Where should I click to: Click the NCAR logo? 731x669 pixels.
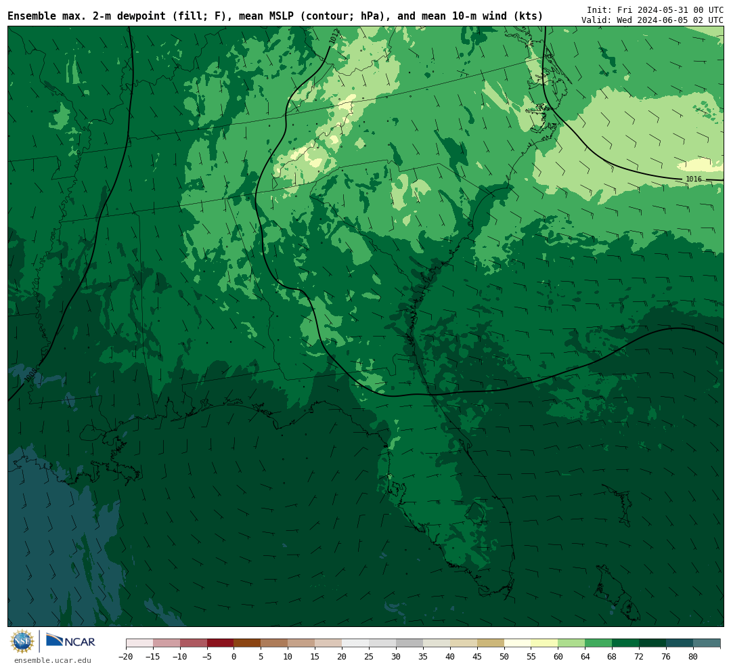(x=70, y=641)
